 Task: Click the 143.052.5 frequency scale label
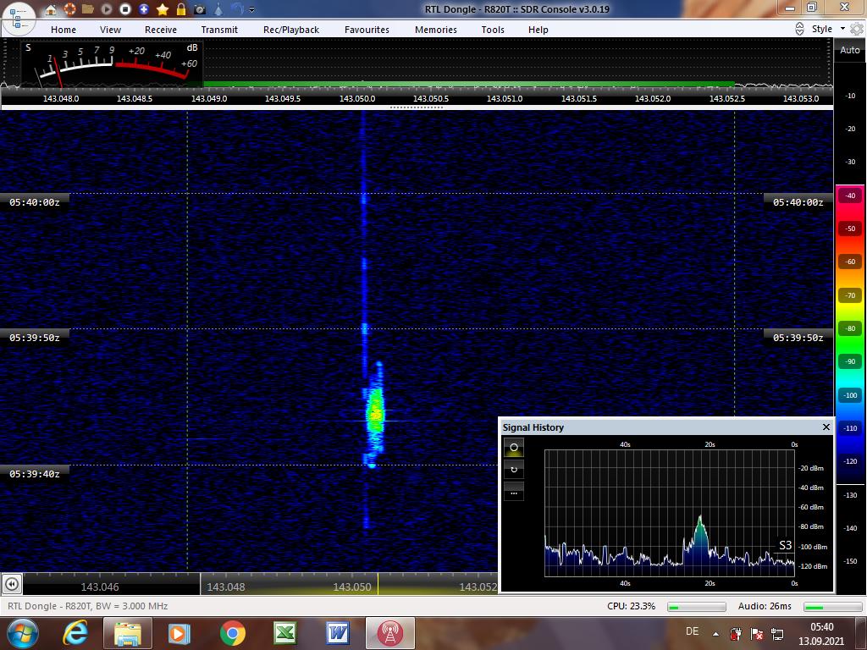point(726,98)
